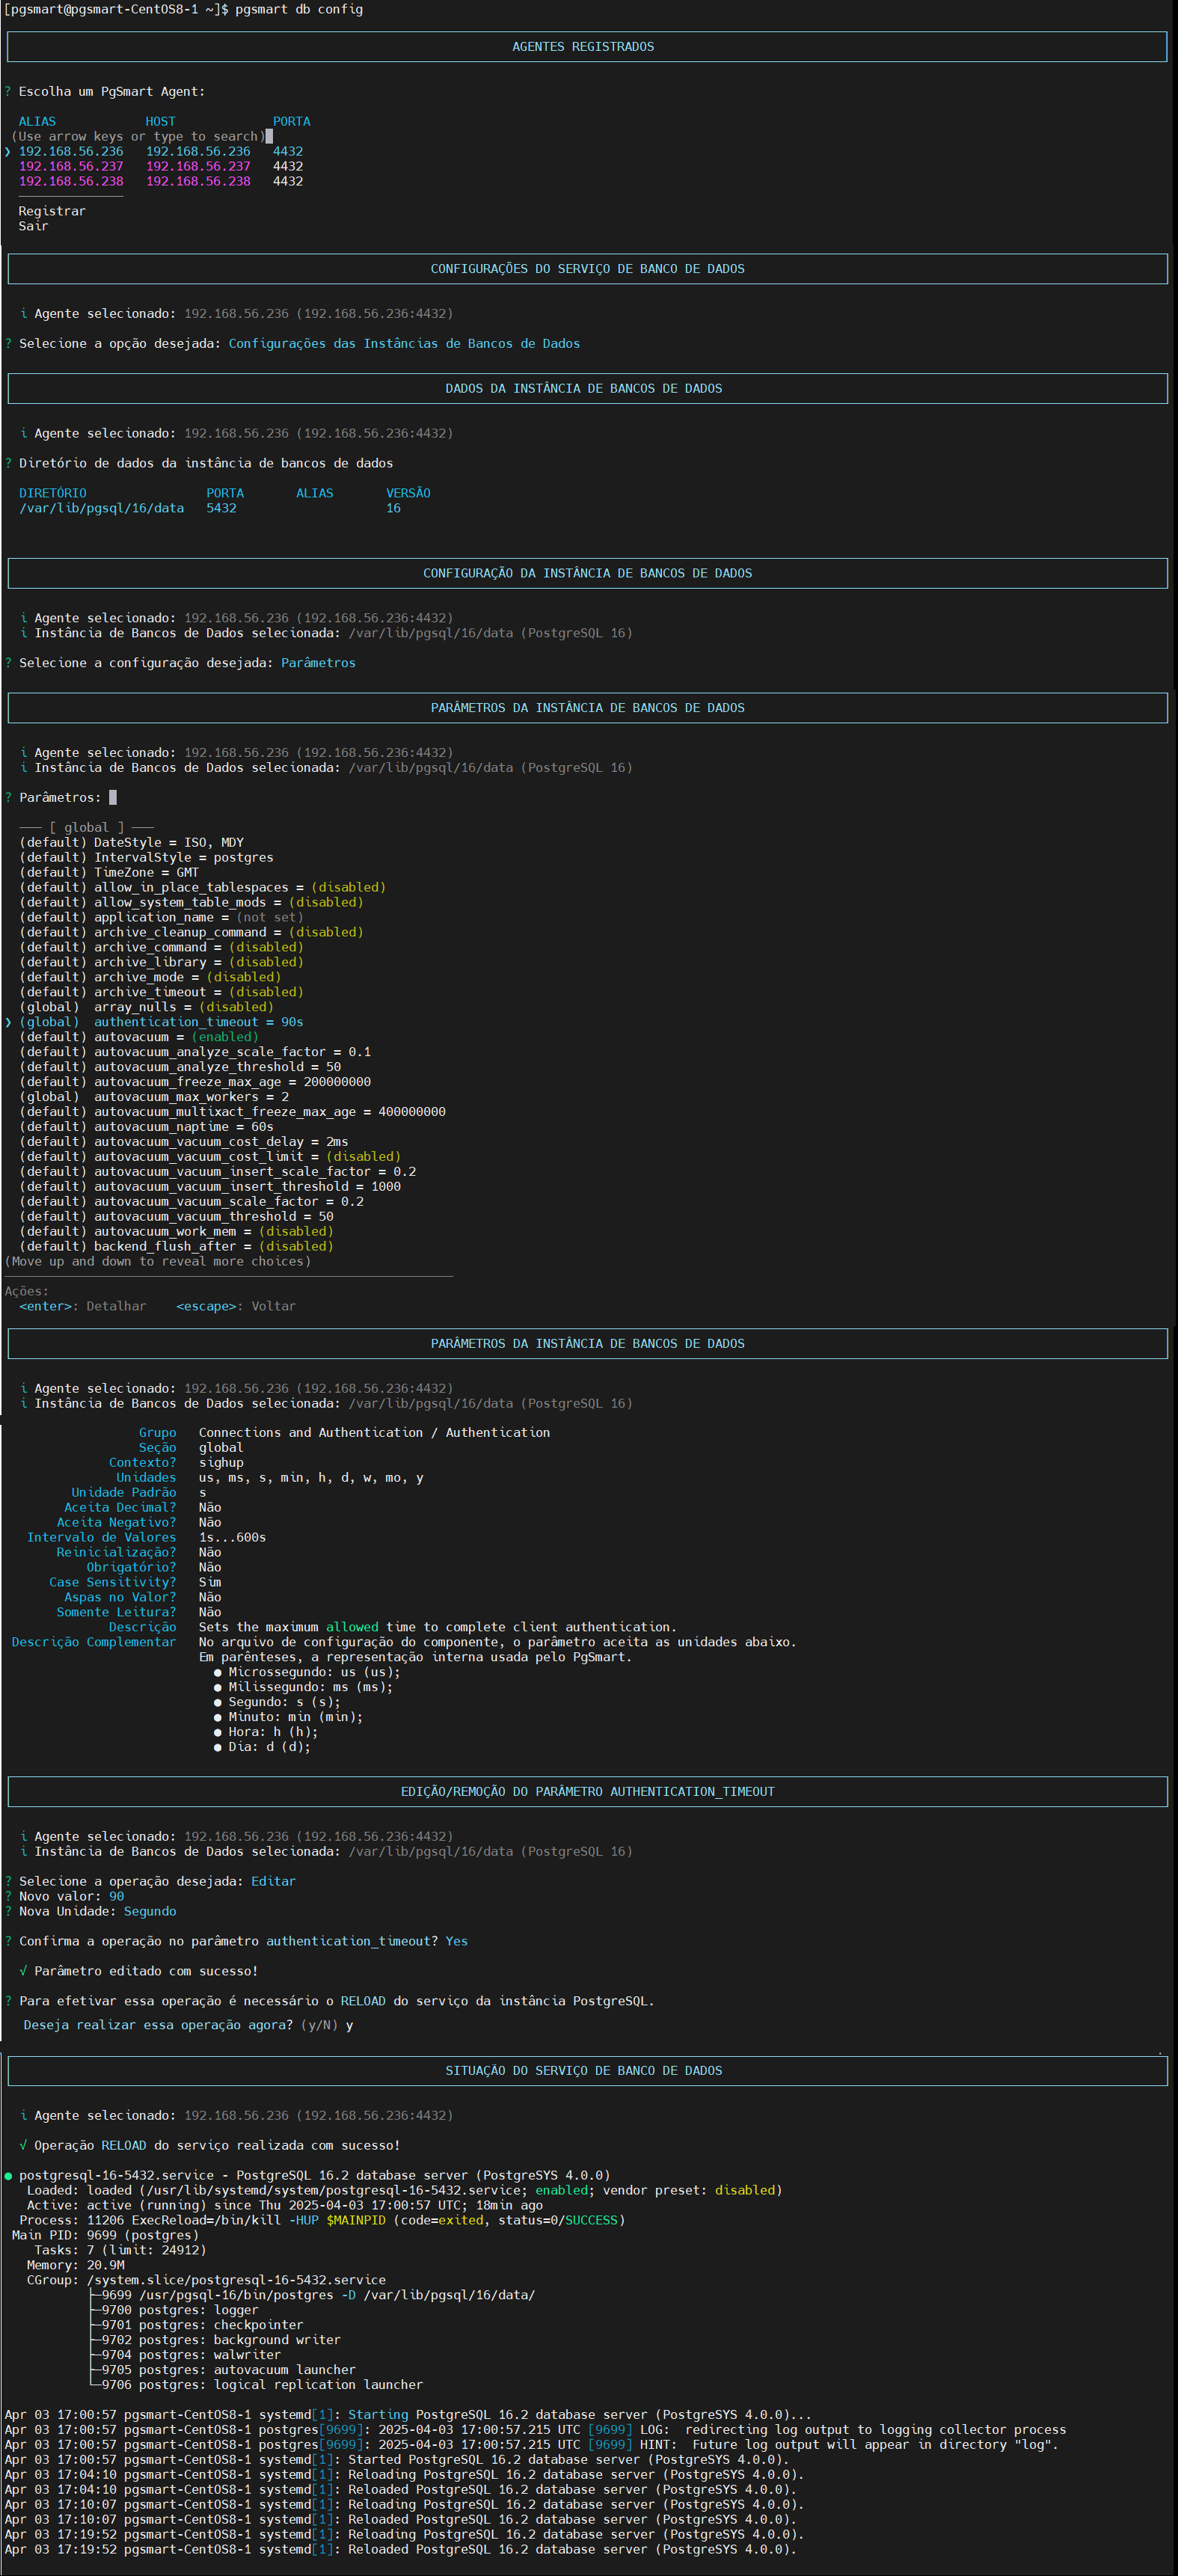Select the backend_flush_after row

click(x=176, y=1247)
